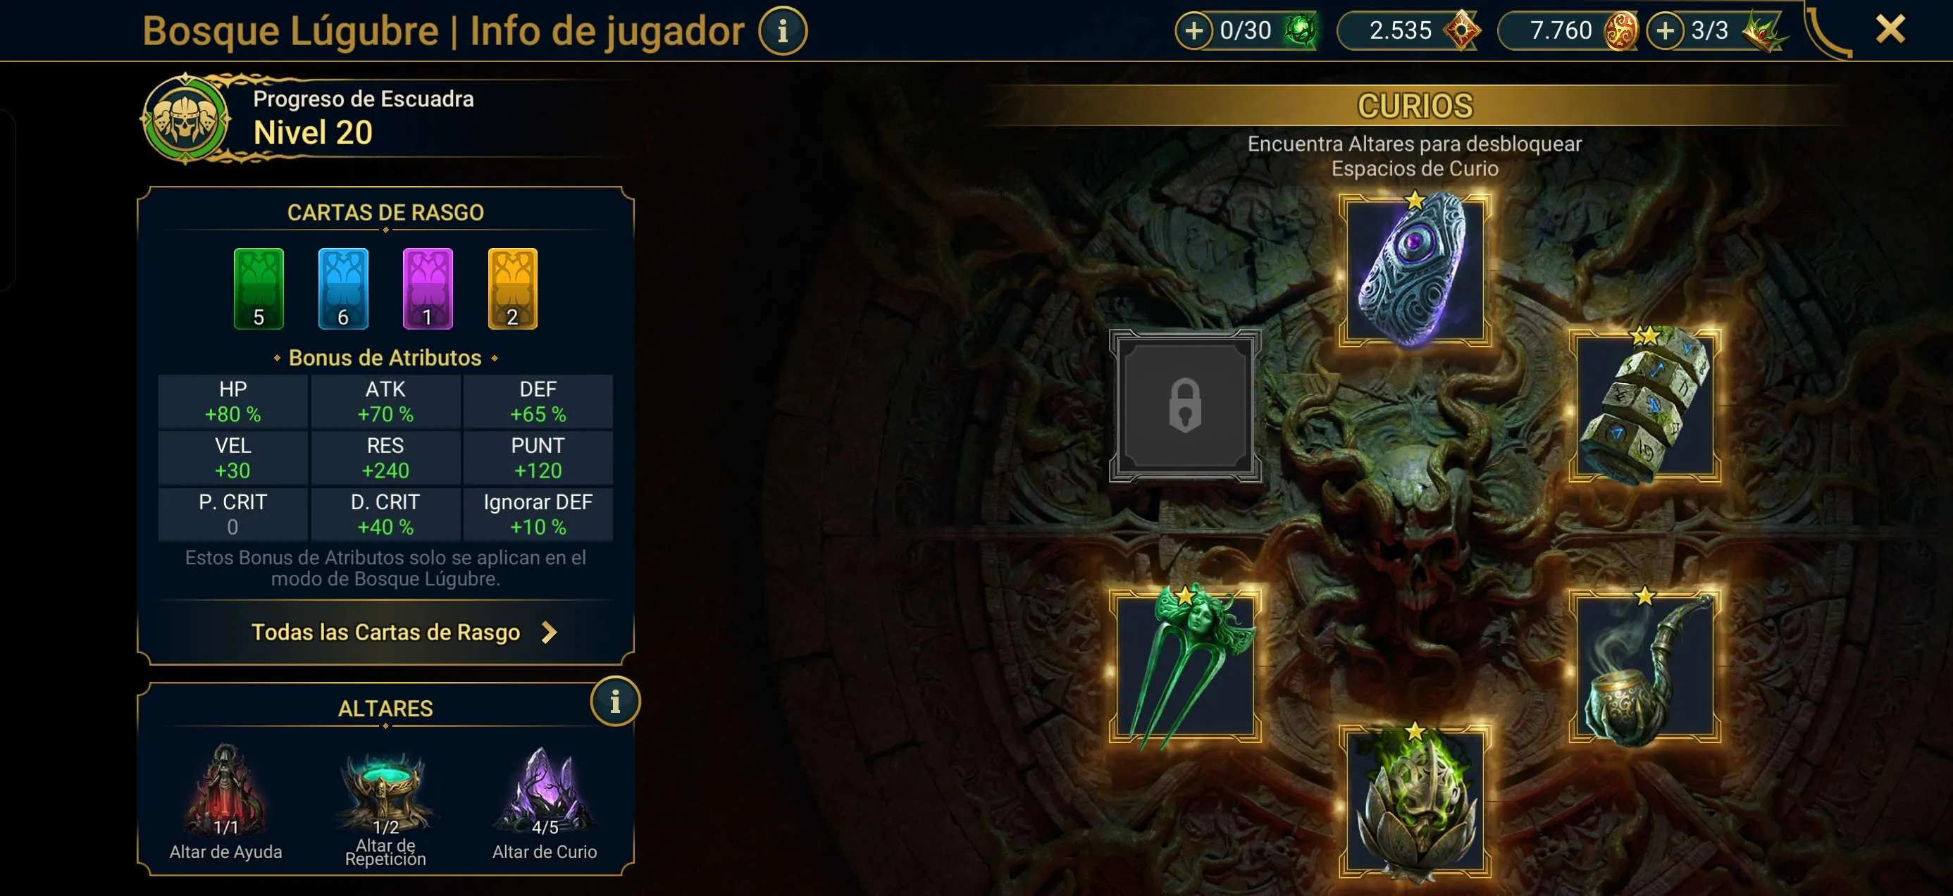
Task: Select the blue trait card stack
Action: coord(343,289)
